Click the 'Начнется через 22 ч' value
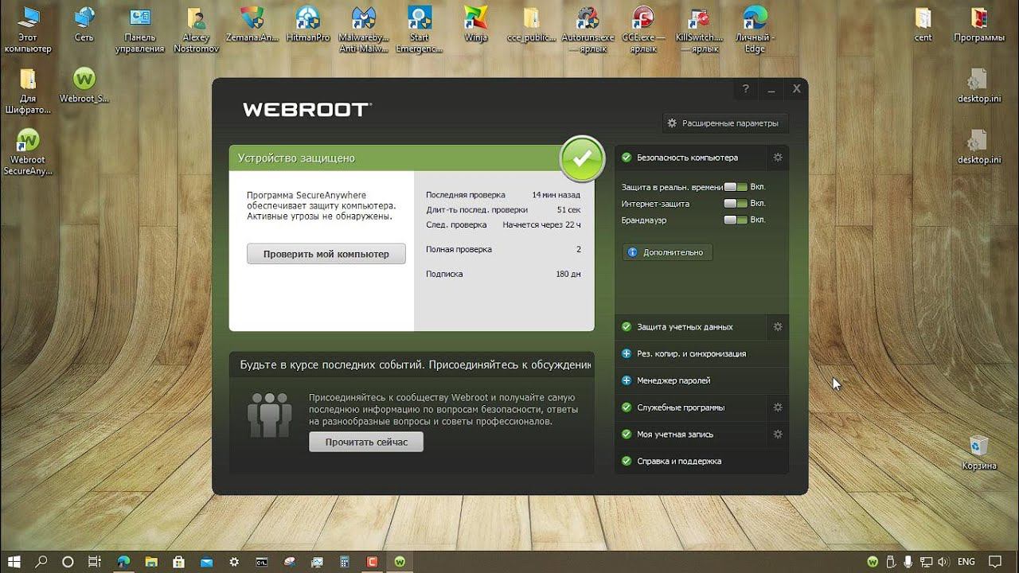 coord(542,224)
